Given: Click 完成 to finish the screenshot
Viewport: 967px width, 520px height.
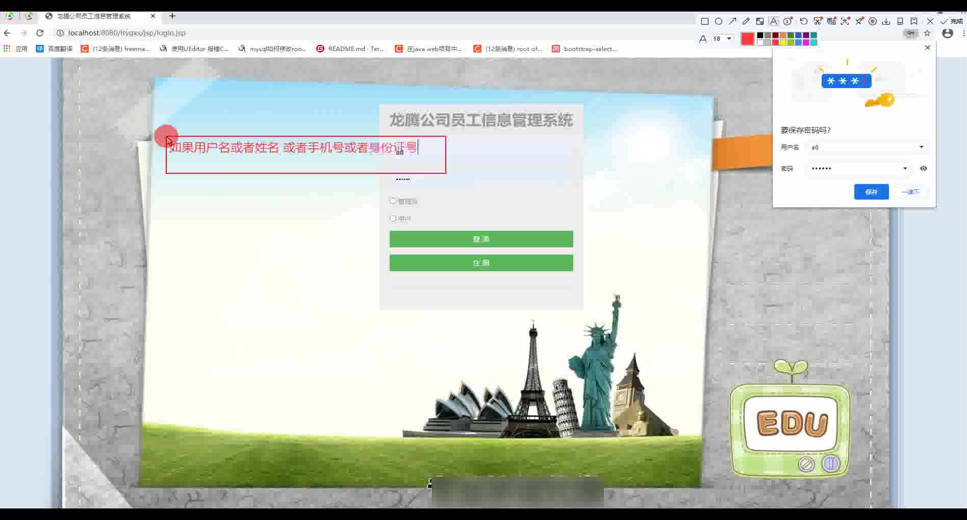Looking at the screenshot, I should 952,21.
